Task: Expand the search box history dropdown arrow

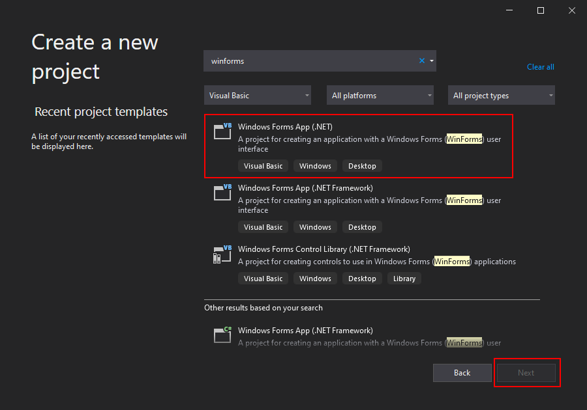Action: pyautogui.click(x=432, y=61)
